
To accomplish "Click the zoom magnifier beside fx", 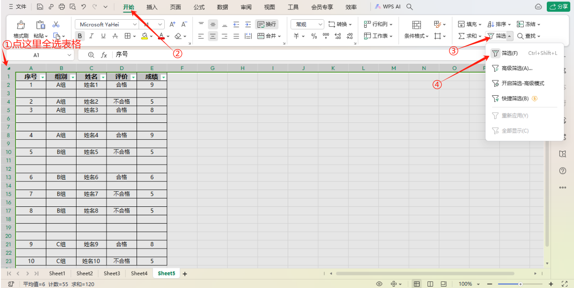I will coord(91,55).
